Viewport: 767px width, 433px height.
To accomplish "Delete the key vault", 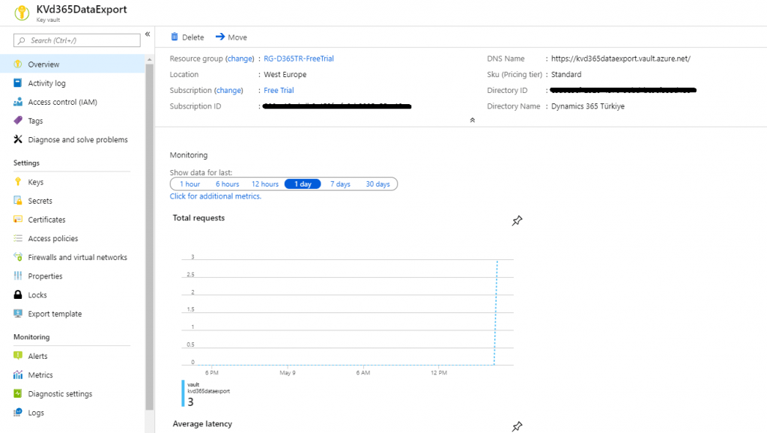I will [x=187, y=37].
